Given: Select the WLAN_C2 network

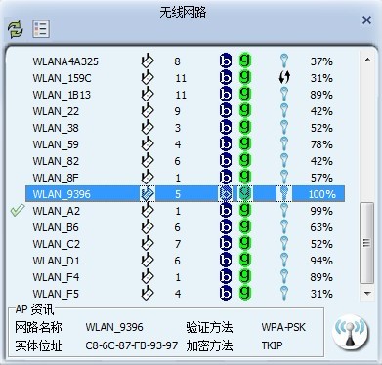Looking at the screenshot, I should click(x=56, y=244).
